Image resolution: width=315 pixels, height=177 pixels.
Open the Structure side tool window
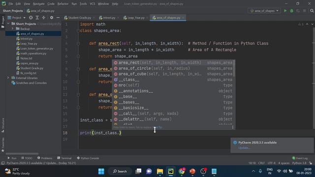pos(3,125)
